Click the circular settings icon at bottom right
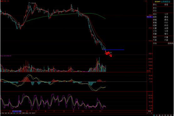This screenshot has height=116, width=174. point(151,113)
